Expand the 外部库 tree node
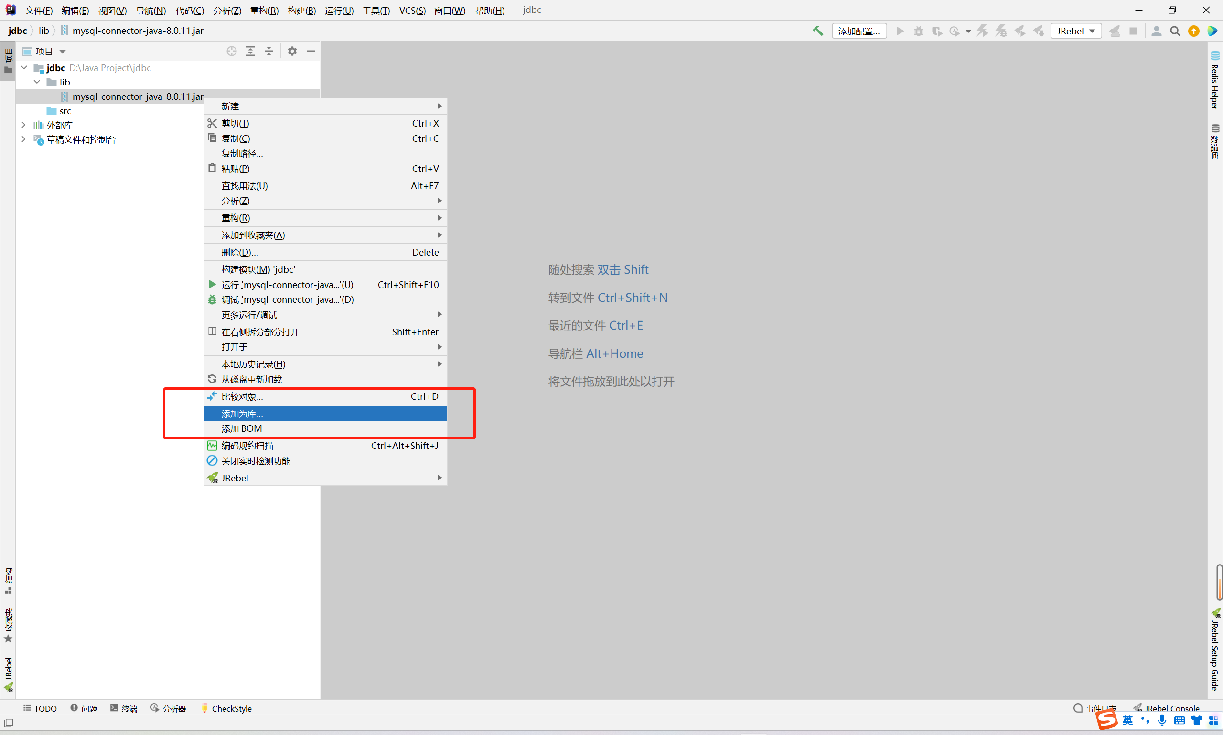 (x=24, y=125)
